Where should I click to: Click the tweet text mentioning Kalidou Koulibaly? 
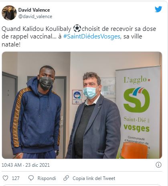(x=79, y=36)
